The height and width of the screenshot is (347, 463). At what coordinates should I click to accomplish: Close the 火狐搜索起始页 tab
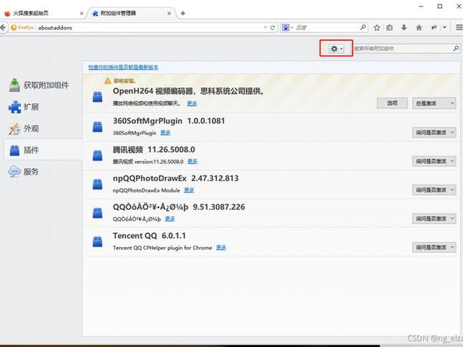tap(82, 13)
